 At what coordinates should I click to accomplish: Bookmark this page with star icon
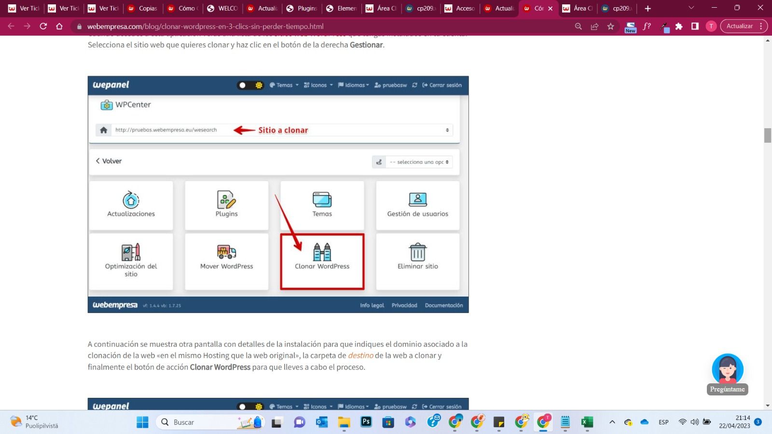pos(610,27)
